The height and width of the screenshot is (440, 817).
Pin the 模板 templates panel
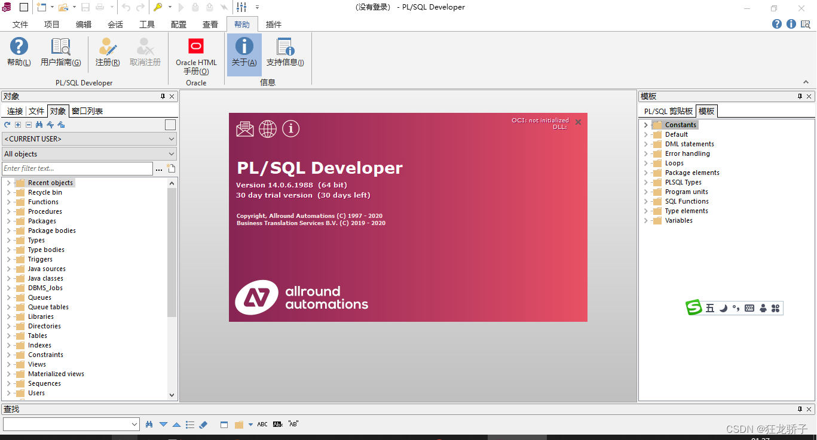800,96
